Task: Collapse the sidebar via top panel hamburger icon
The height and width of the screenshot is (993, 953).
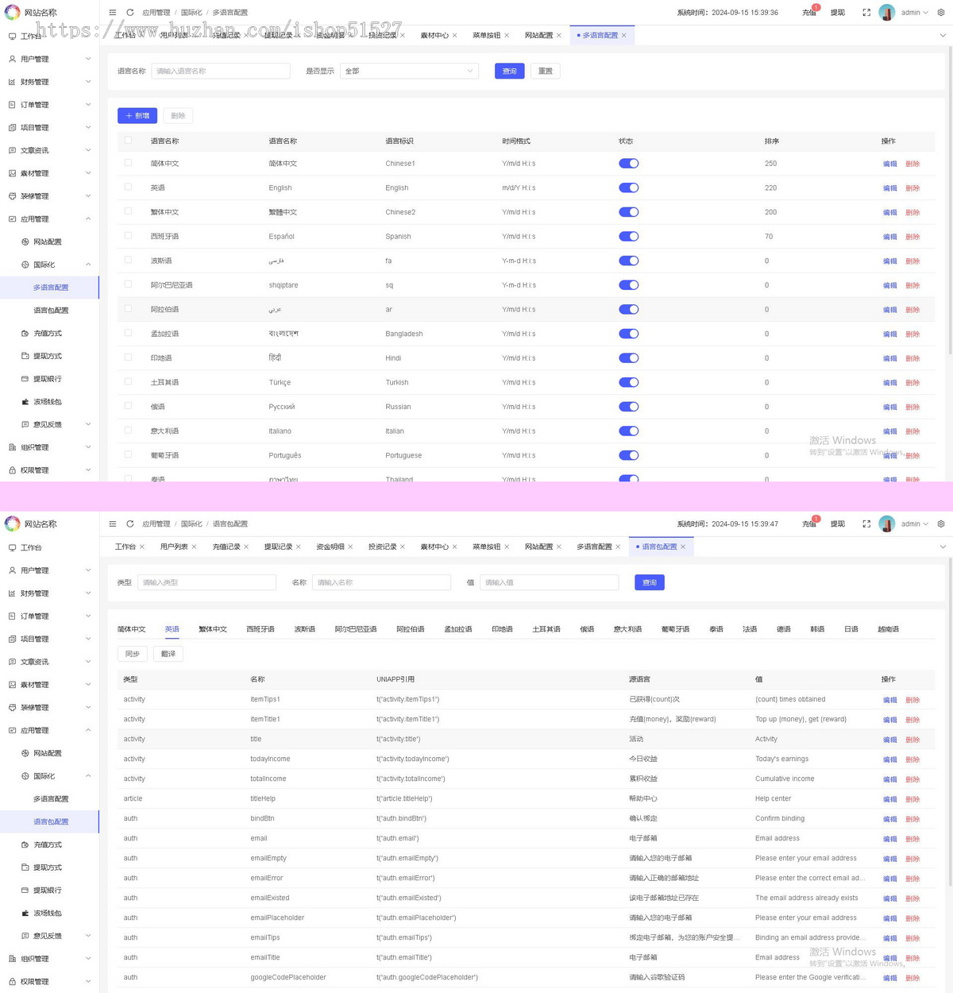Action: 113,13
